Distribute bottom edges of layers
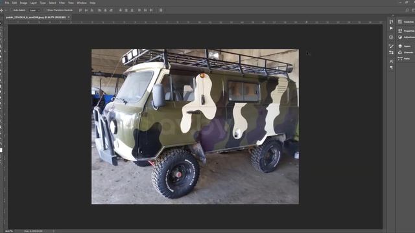The width and height of the screenshot is (415, 233). coord(132,10)
